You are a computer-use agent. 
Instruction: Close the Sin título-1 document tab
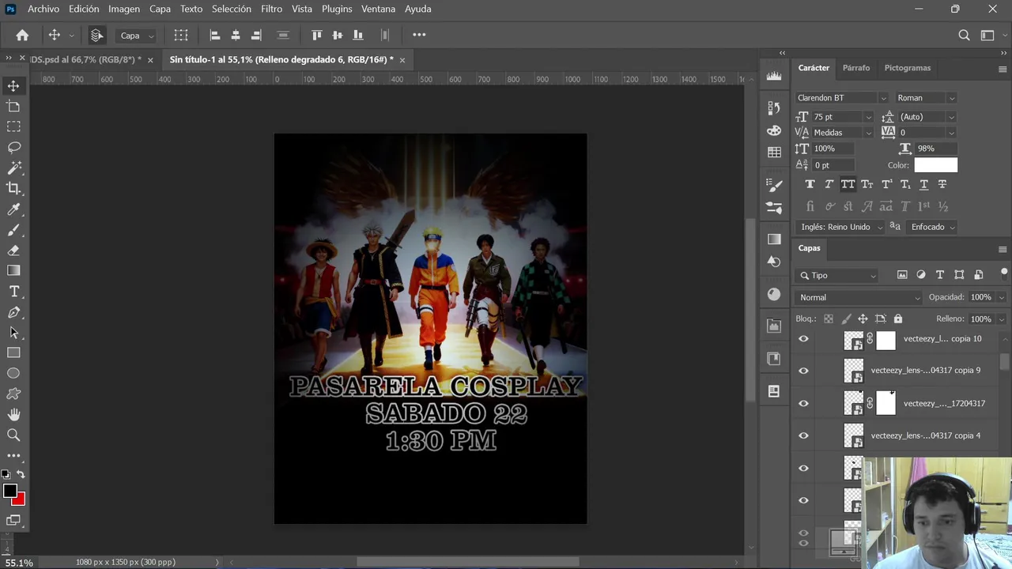[402, 60]
